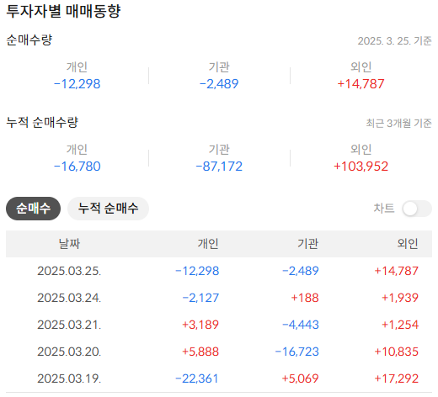Click 기관 cumulative value -87,172

219,167
